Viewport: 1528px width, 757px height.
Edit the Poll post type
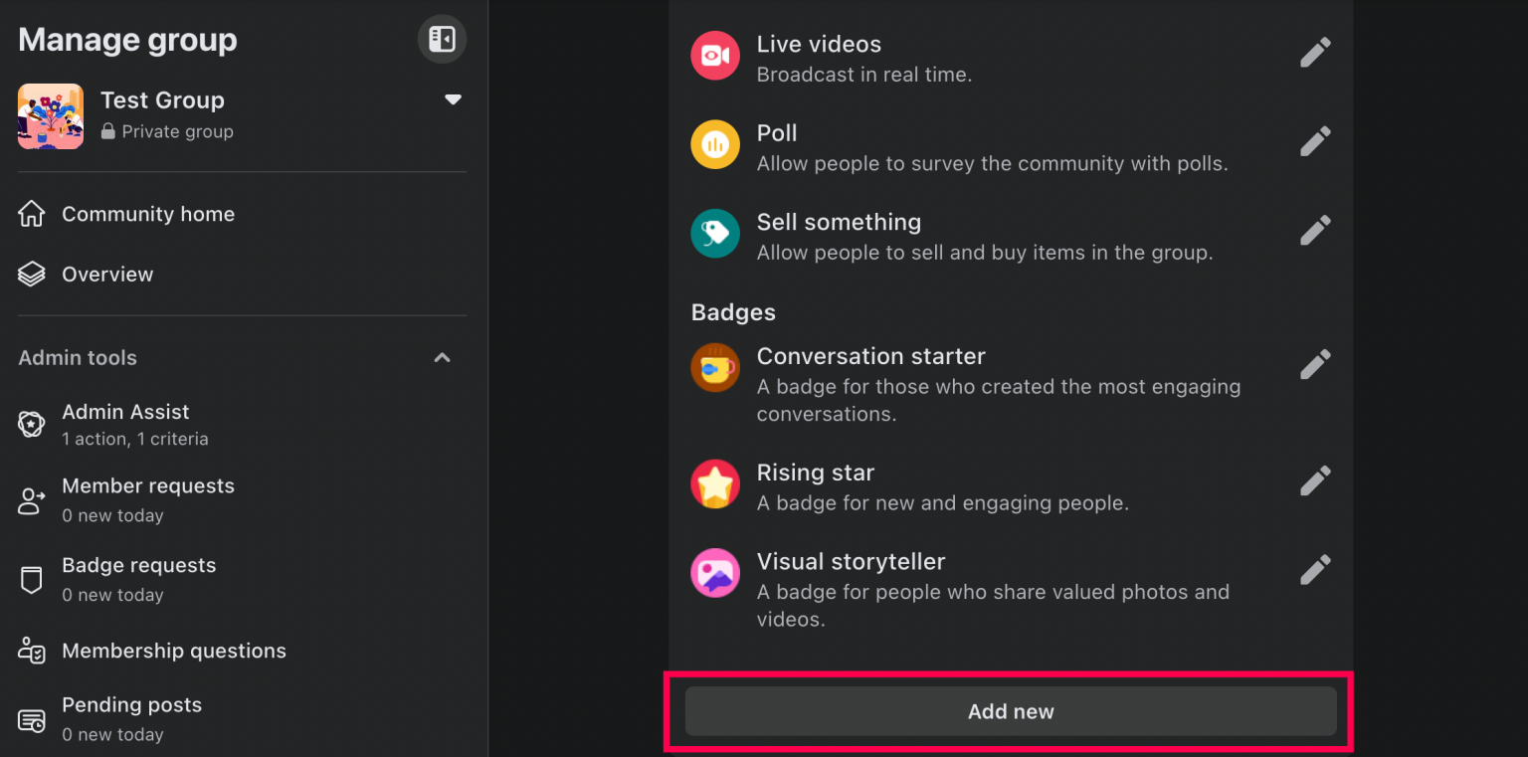pyautogui.click(x=1314, y=140)
